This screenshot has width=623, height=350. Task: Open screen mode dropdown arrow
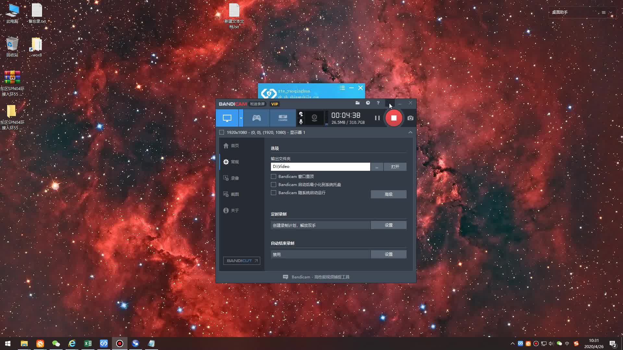(x=241, y=118)
